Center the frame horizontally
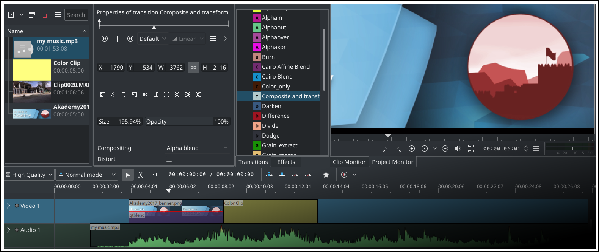599x252 pixels. coord(113,94)
